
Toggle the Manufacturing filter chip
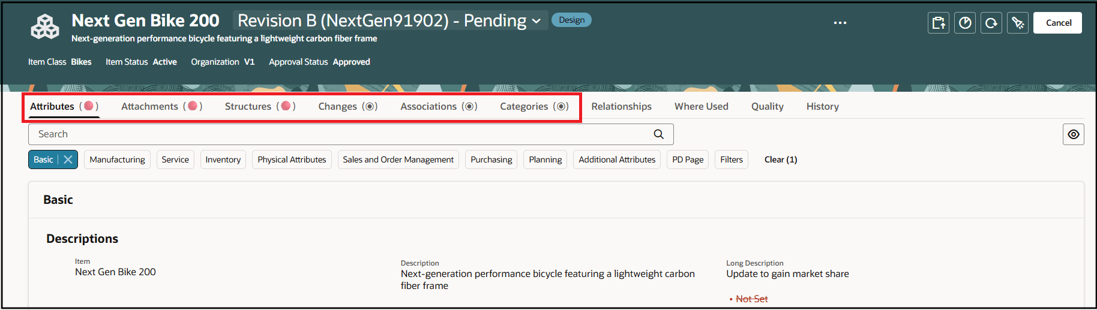point(117,159)
